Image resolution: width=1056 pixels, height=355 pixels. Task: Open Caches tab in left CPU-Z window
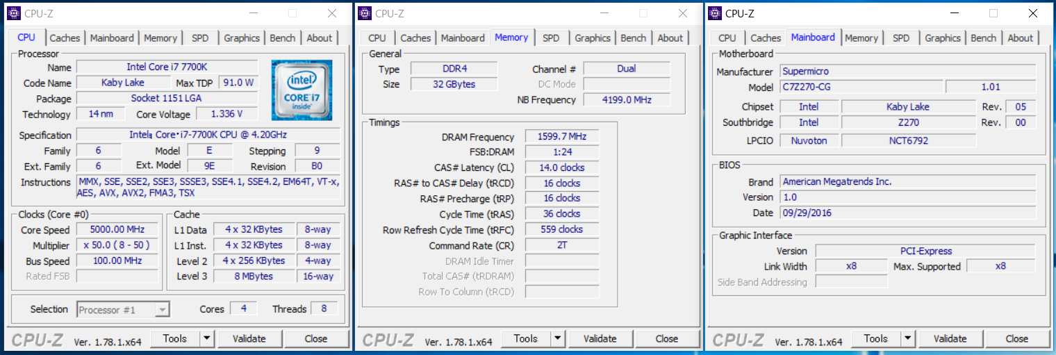click(65, 38)
